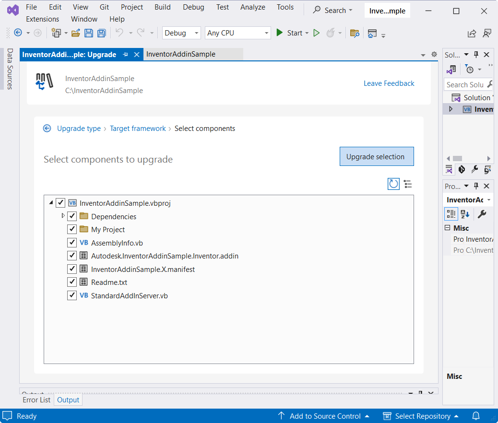Image resolution: width=498 pixels, height=423 pixels.
Task: Click the Navigate Backward arrow icon
Action: click(x=18, y=33)
